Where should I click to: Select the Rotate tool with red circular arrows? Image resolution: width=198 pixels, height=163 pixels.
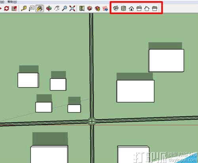pyautogui.click(x=6, y=8)
